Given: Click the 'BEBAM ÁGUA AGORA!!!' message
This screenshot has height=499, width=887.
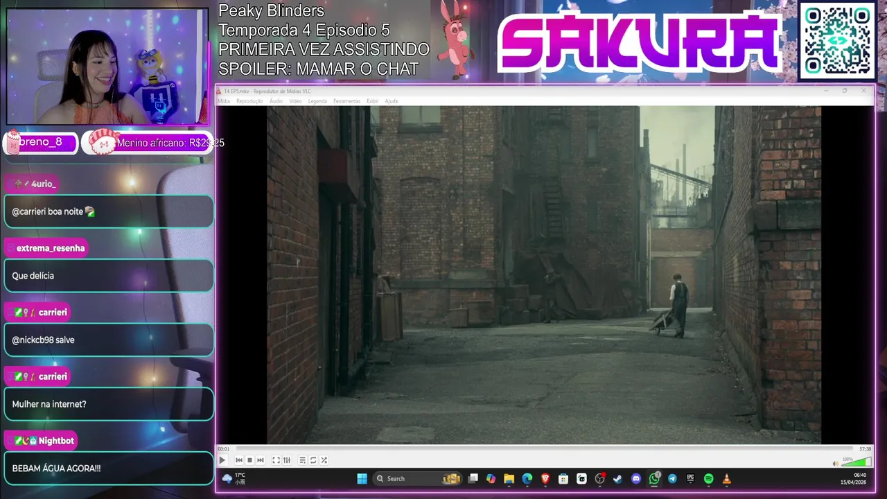Looking at the screenshot, I should tap(56, 469).
